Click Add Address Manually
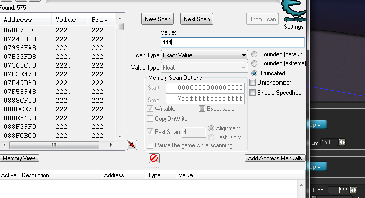This screenshot has width=365, height=198. coord(275,158)
